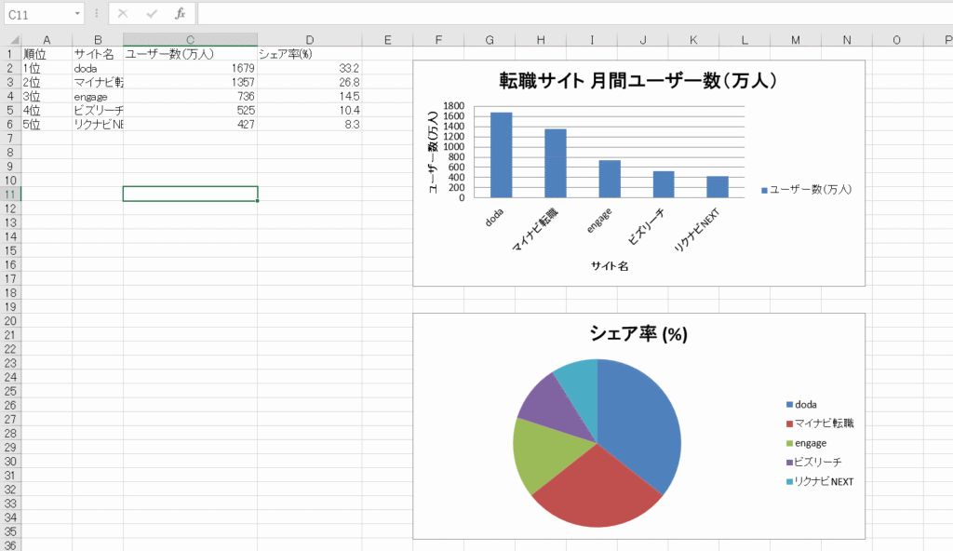Click cell D1 シェア率(%) header
The image size is (953, 551).
pos(309,54)
